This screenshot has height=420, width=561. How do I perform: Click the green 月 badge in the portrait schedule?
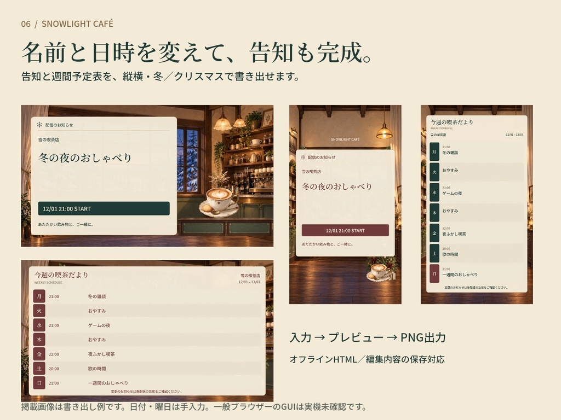click(434, 152)
